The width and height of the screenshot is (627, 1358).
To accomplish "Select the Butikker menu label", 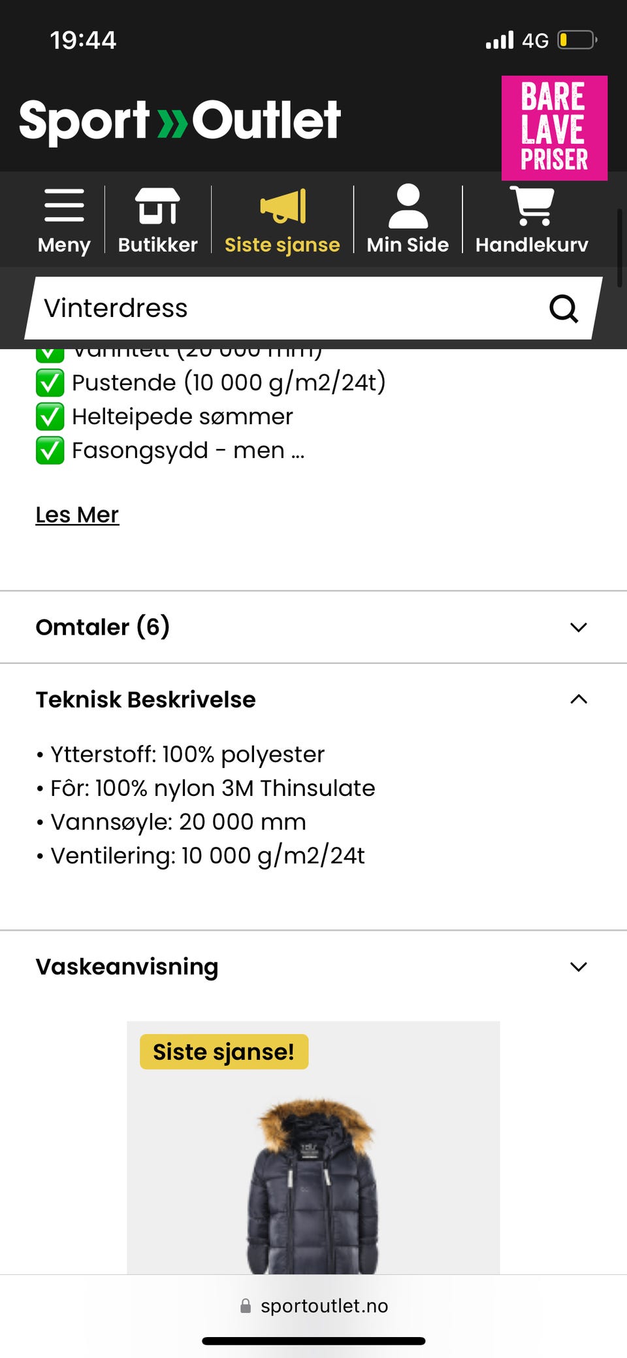I will pos(157,244).
